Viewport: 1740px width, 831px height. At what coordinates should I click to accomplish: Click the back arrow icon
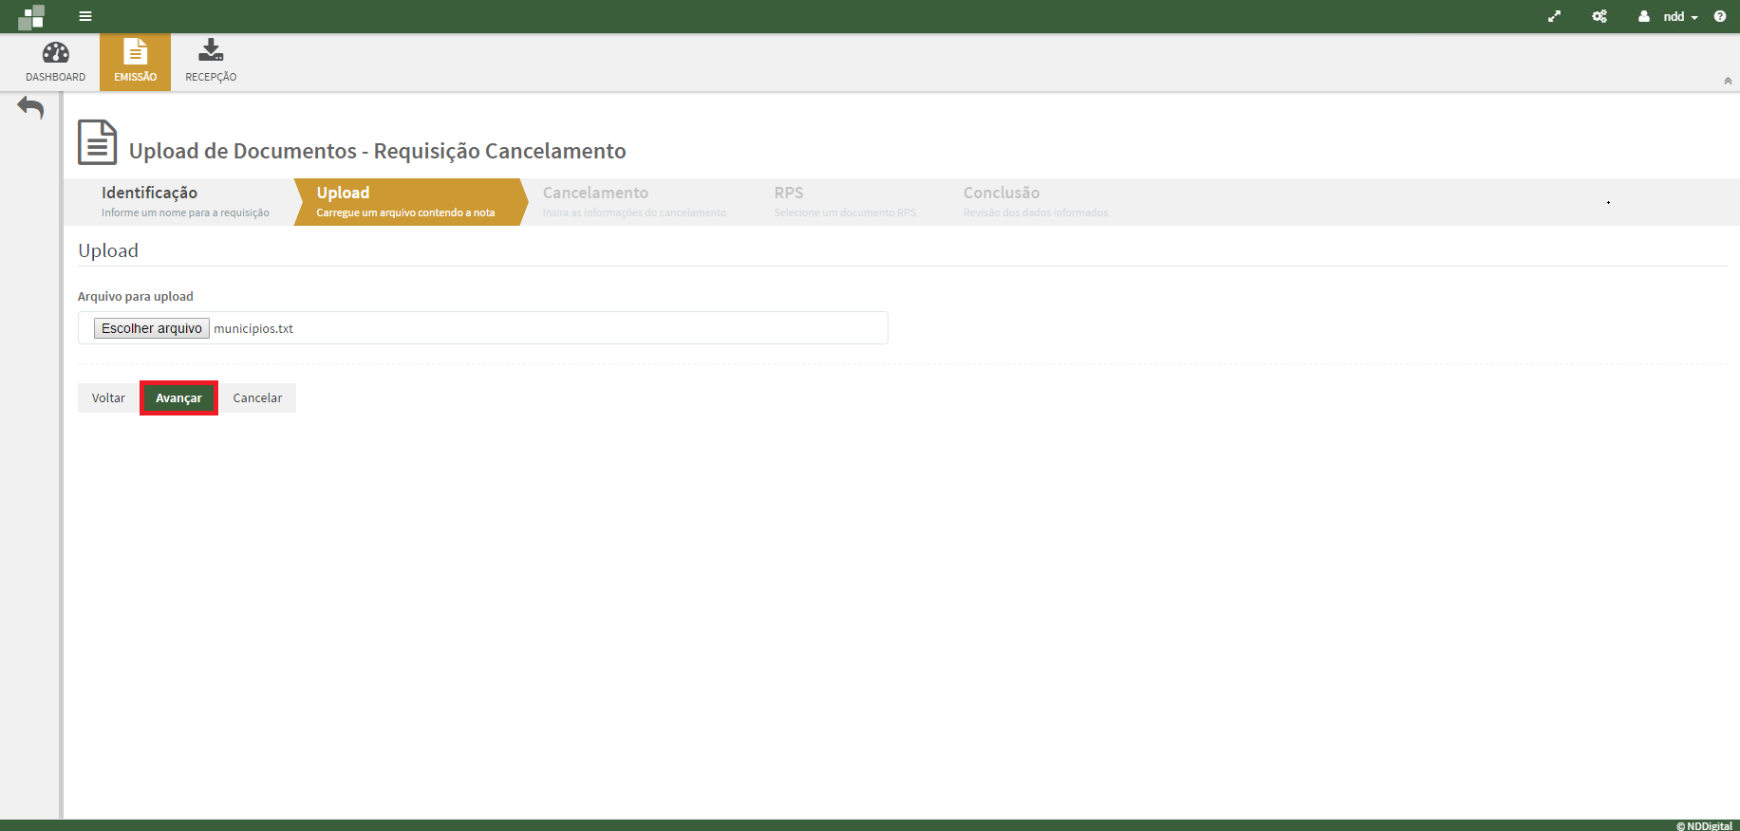coord(30,108)
